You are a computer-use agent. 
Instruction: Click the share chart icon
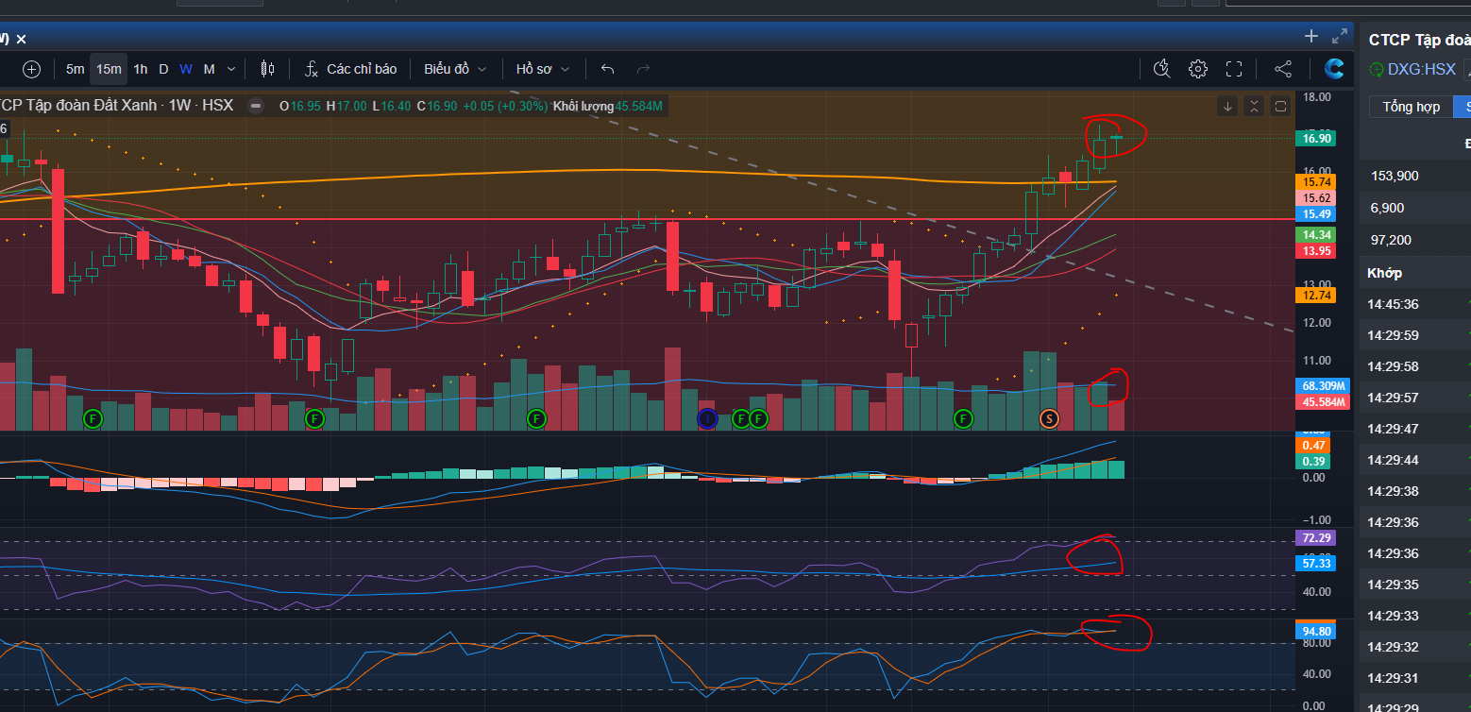(1283, 69)
